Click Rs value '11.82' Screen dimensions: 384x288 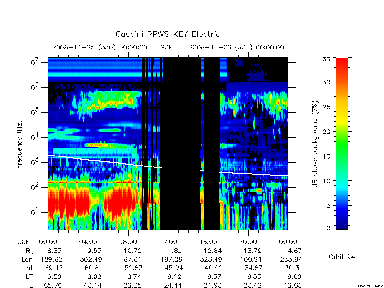[x=173, y=251]
